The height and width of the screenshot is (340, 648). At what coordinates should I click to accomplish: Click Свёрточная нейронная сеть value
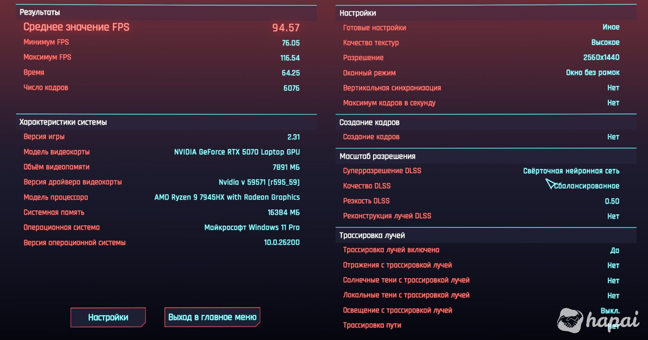pos(571,171)
